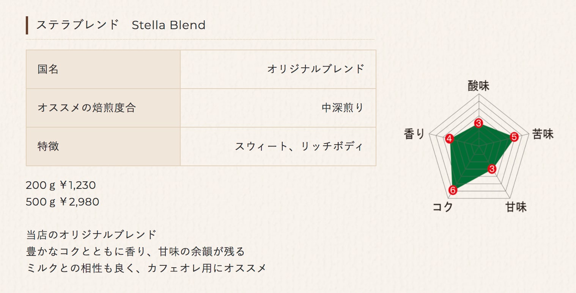Image resolution: width=576 pixels, height=293 pixels.
Task: Click the red 3 marker near 甘味
Action: click(x=492, y=169)
